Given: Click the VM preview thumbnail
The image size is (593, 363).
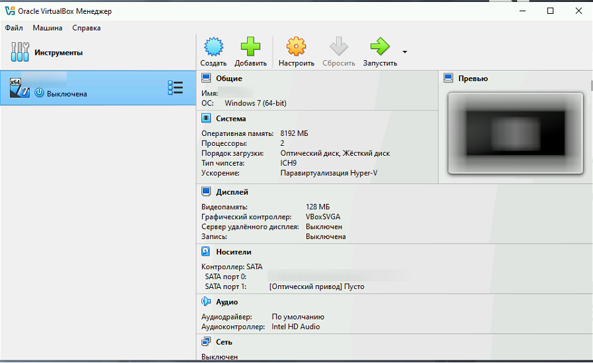Looking at the screenshot, I should click(x=515, y=133).
